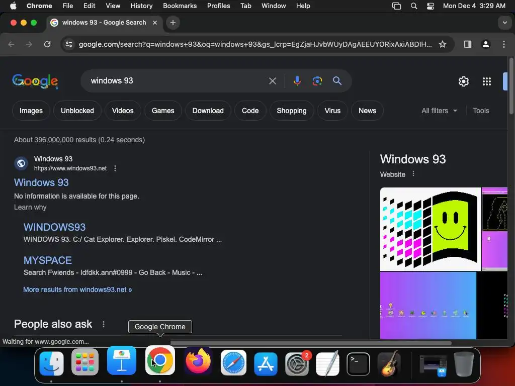Click the magnifier search button
Screen dimensions: 515x386
point(337,81)
